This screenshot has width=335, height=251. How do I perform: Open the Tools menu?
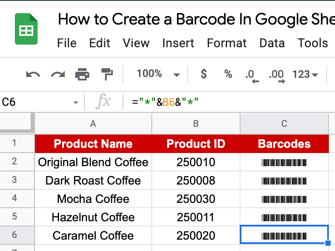pos(313,43)
